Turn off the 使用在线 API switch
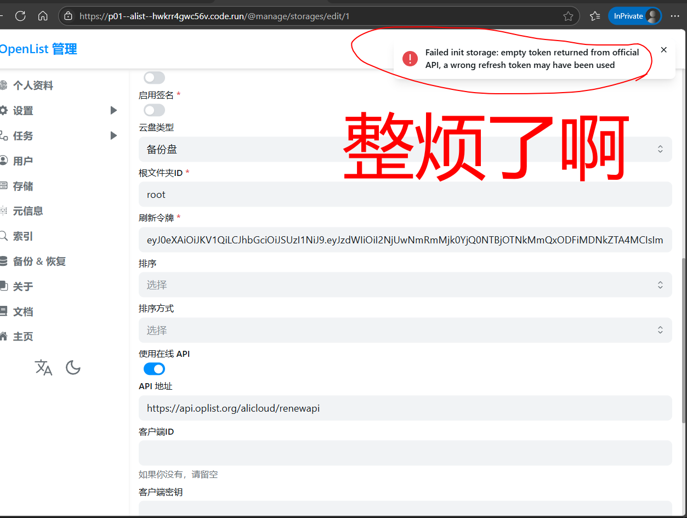 point(154,368)
